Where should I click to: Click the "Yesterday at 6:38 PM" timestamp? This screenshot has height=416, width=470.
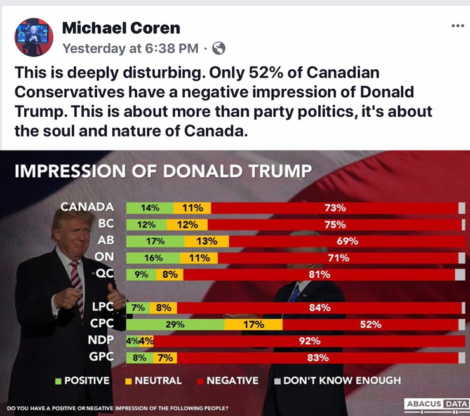(x=130, y=48)
